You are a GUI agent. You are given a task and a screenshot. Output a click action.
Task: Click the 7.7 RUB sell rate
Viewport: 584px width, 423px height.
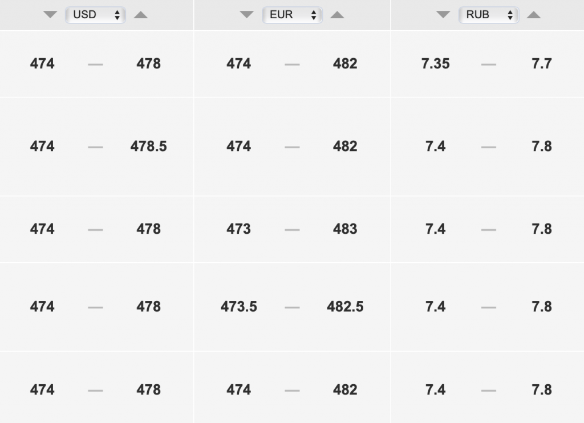542,64
